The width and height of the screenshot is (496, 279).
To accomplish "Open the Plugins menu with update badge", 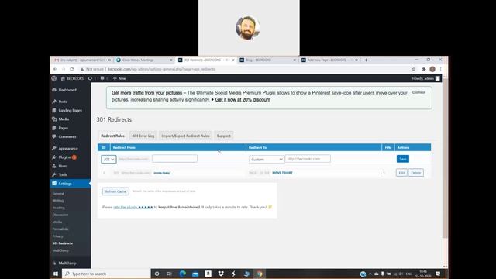I will point(65,157).
